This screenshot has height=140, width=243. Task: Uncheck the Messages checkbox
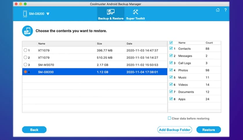pyautogui.click(x=171, y=56)
